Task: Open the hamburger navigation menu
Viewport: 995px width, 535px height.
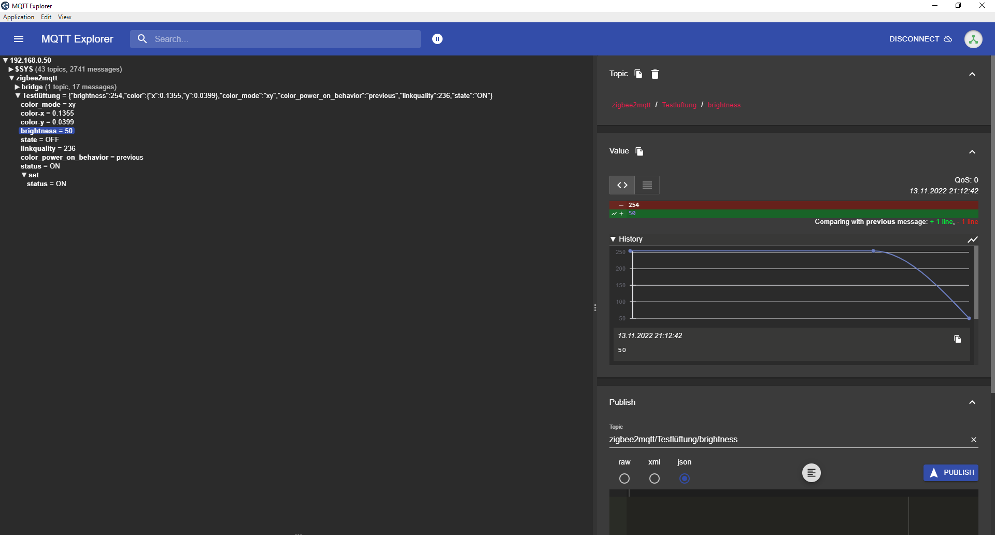Action: pyautogui.click(x=19, y=39)
